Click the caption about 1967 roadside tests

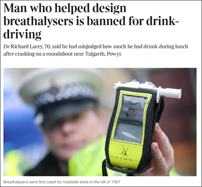pyautogui.click(x=62, y=182)
